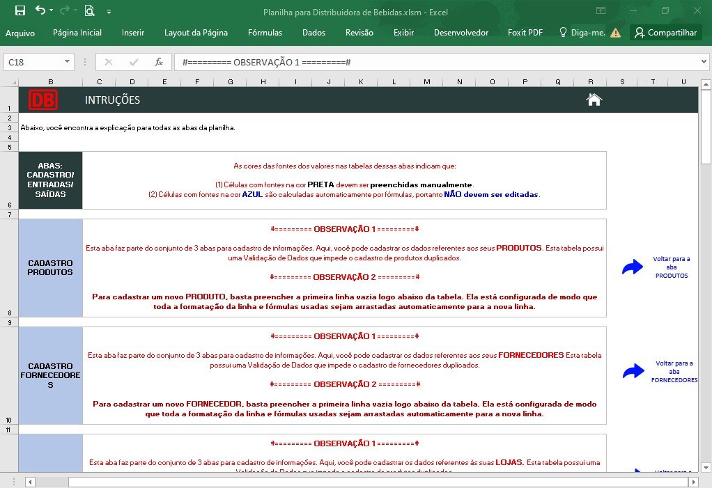
Task: Save the workbook with the floppy disk icon
Action: click(x=20, y=10)
